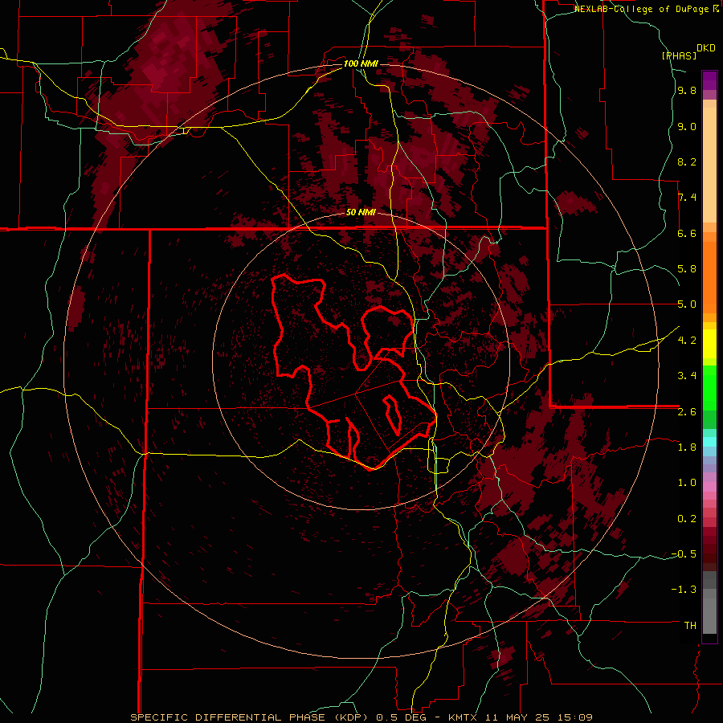Click the 1.8 scale value

click(x=687, y=447)
